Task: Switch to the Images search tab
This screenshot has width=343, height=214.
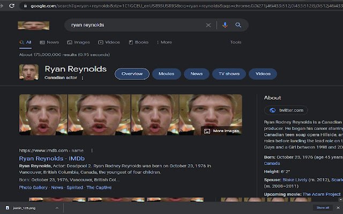Action: tap(79, 42)
